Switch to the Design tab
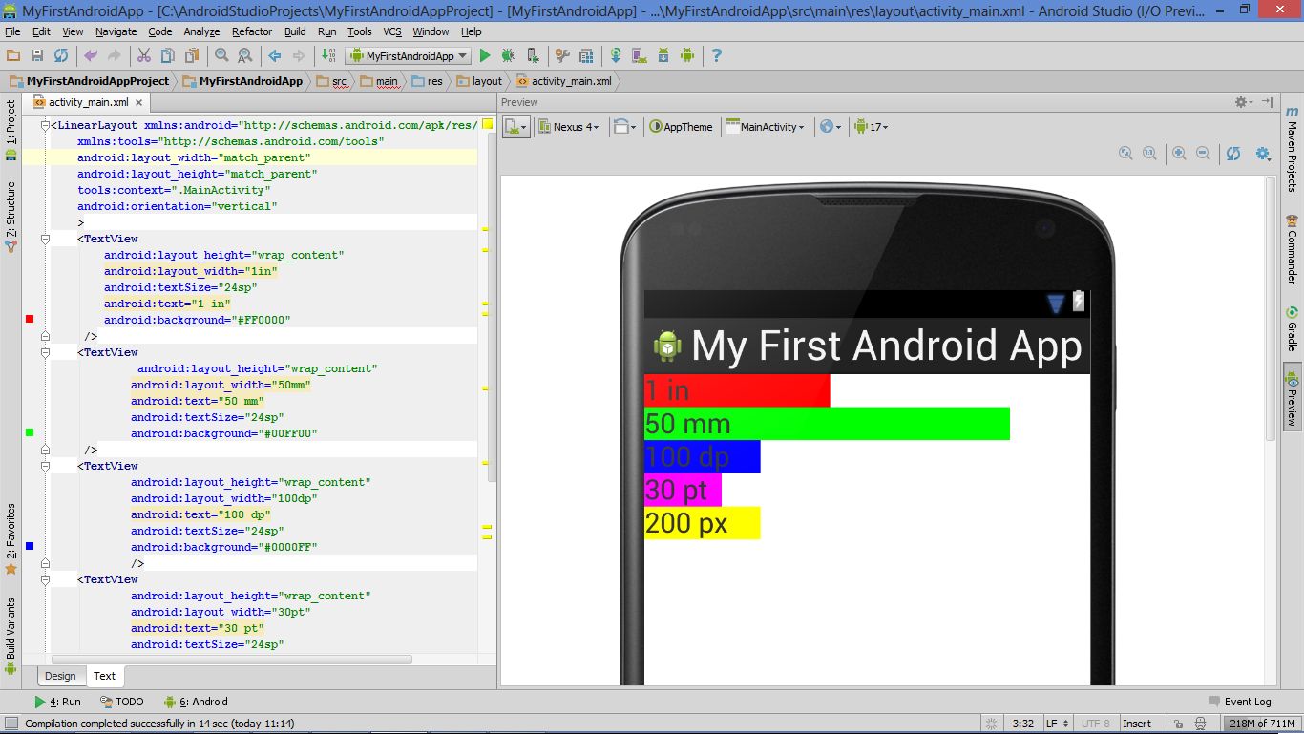The height and width of the screenshot is (734, 1304). point(60,676)
